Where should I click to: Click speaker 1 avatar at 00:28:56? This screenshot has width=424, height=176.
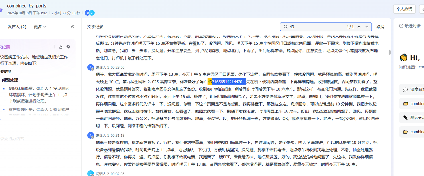90,67
